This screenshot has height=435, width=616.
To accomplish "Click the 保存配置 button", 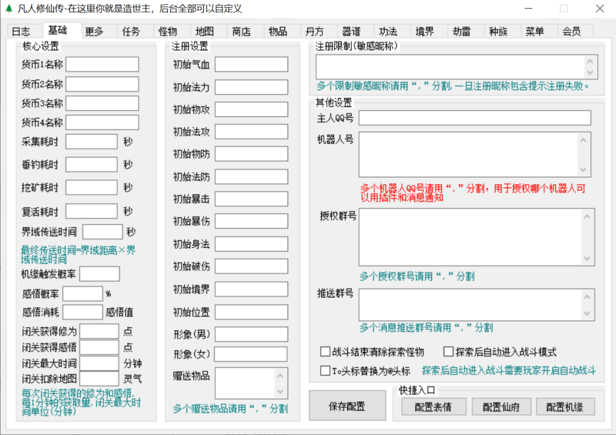I will 346,406.
